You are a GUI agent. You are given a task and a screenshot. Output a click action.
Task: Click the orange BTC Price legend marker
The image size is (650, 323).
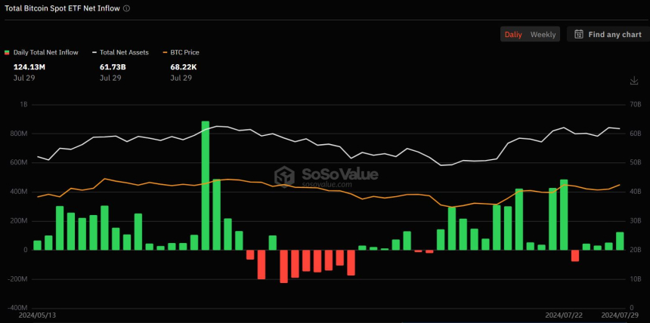point(165,53)
